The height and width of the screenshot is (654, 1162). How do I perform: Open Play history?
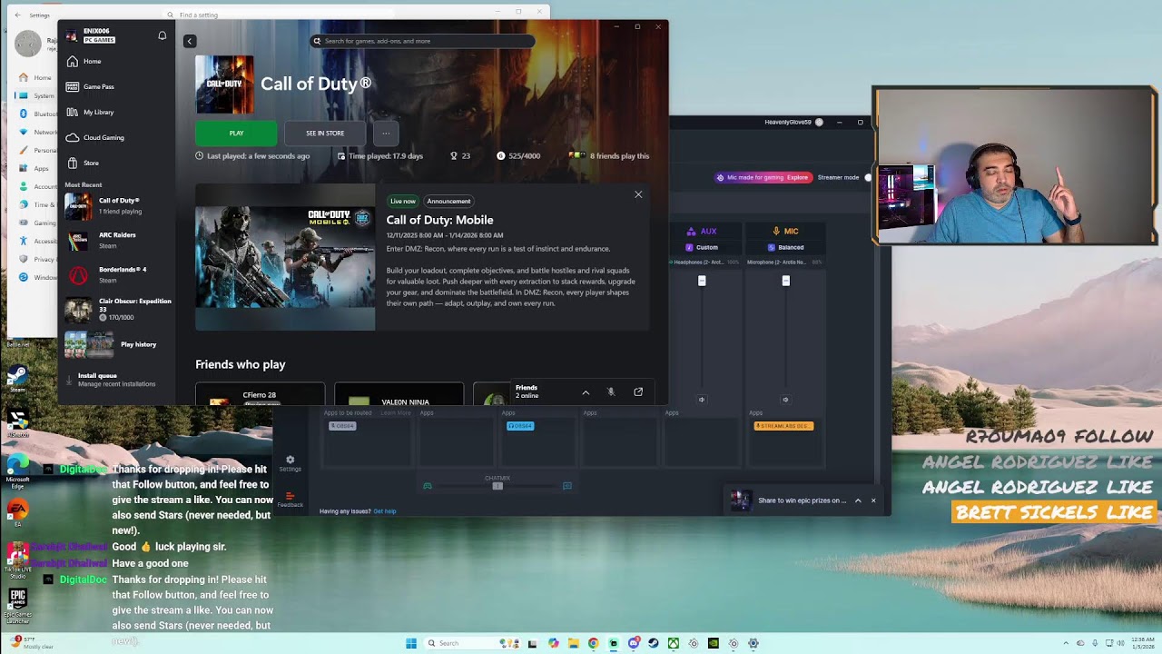click(118, 344)
